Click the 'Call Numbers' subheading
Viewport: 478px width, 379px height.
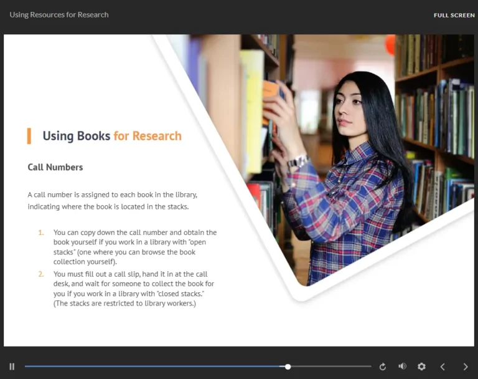[x=55, y=167]
